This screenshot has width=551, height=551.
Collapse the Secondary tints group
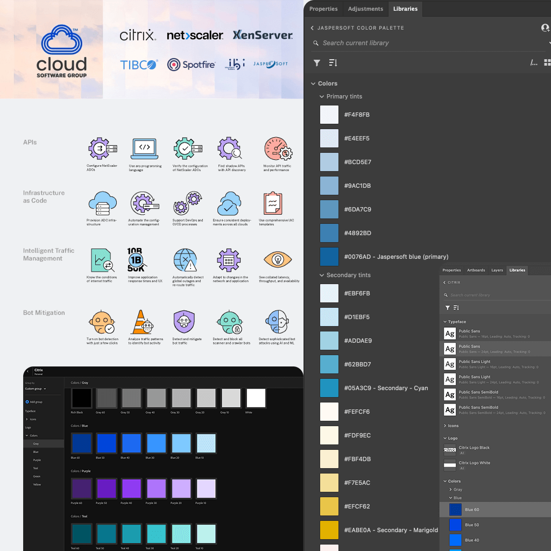point(321,275)
